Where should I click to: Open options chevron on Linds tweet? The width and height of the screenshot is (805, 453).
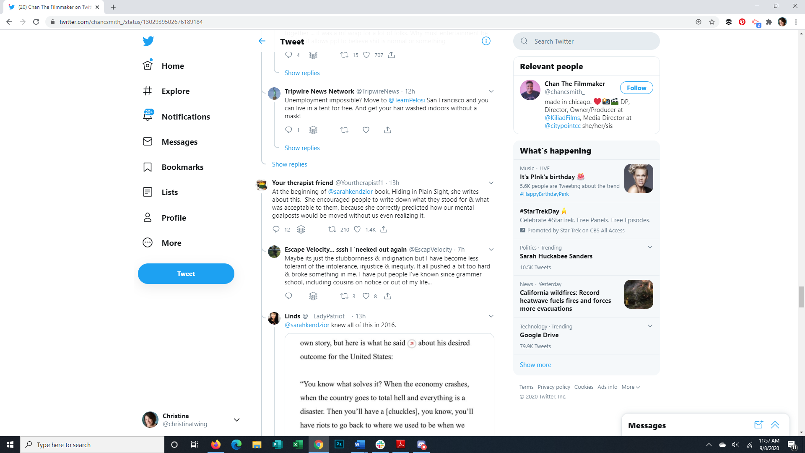pos(491,316)
